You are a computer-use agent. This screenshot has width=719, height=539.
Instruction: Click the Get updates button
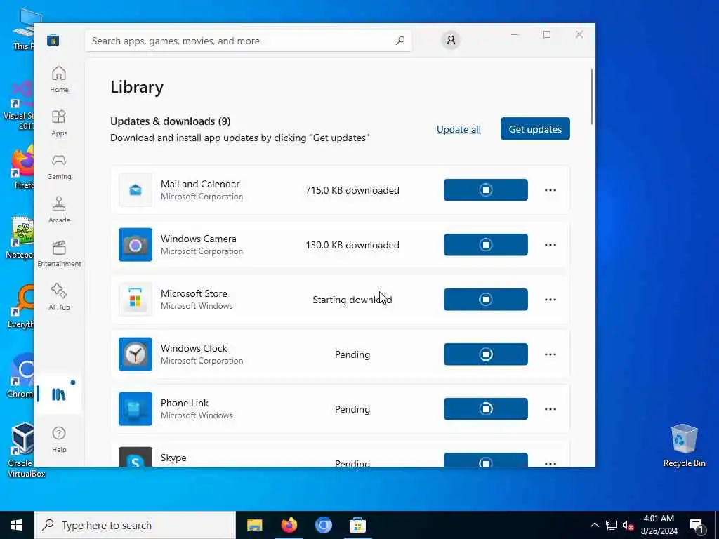(535, 129)
